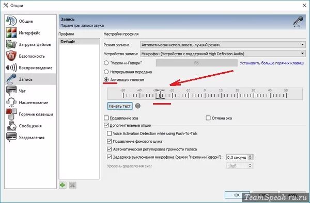Select the Default profile in the list

click(79, 42)
